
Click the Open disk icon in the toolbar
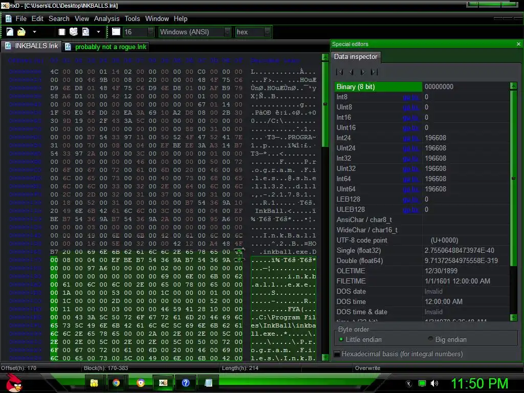74,32
